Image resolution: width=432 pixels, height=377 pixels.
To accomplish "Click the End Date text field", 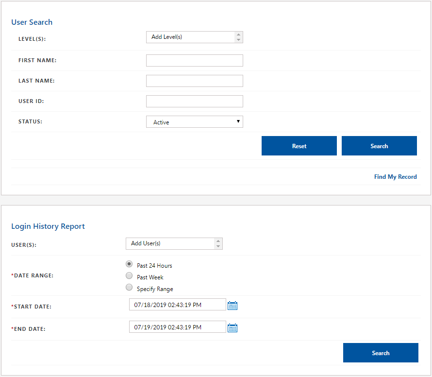I will pos(177,327).
